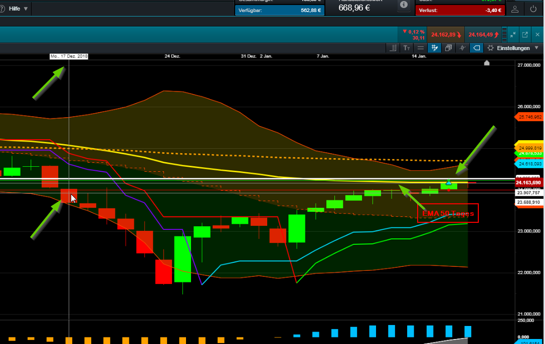Click the red Verlust box
This screenshot has width=545, height=344.
460,11
